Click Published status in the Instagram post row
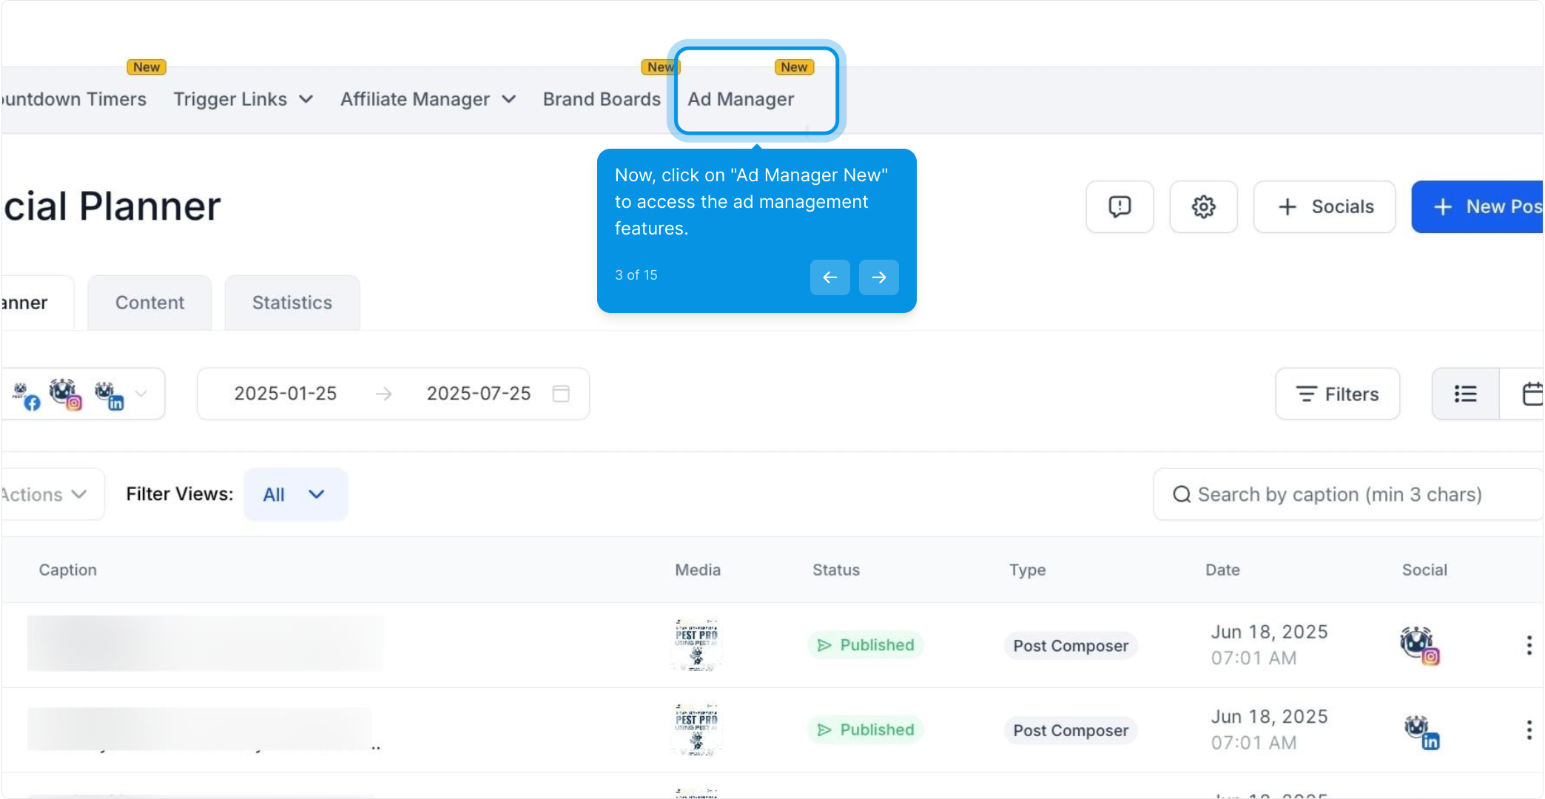 (865, 645)
